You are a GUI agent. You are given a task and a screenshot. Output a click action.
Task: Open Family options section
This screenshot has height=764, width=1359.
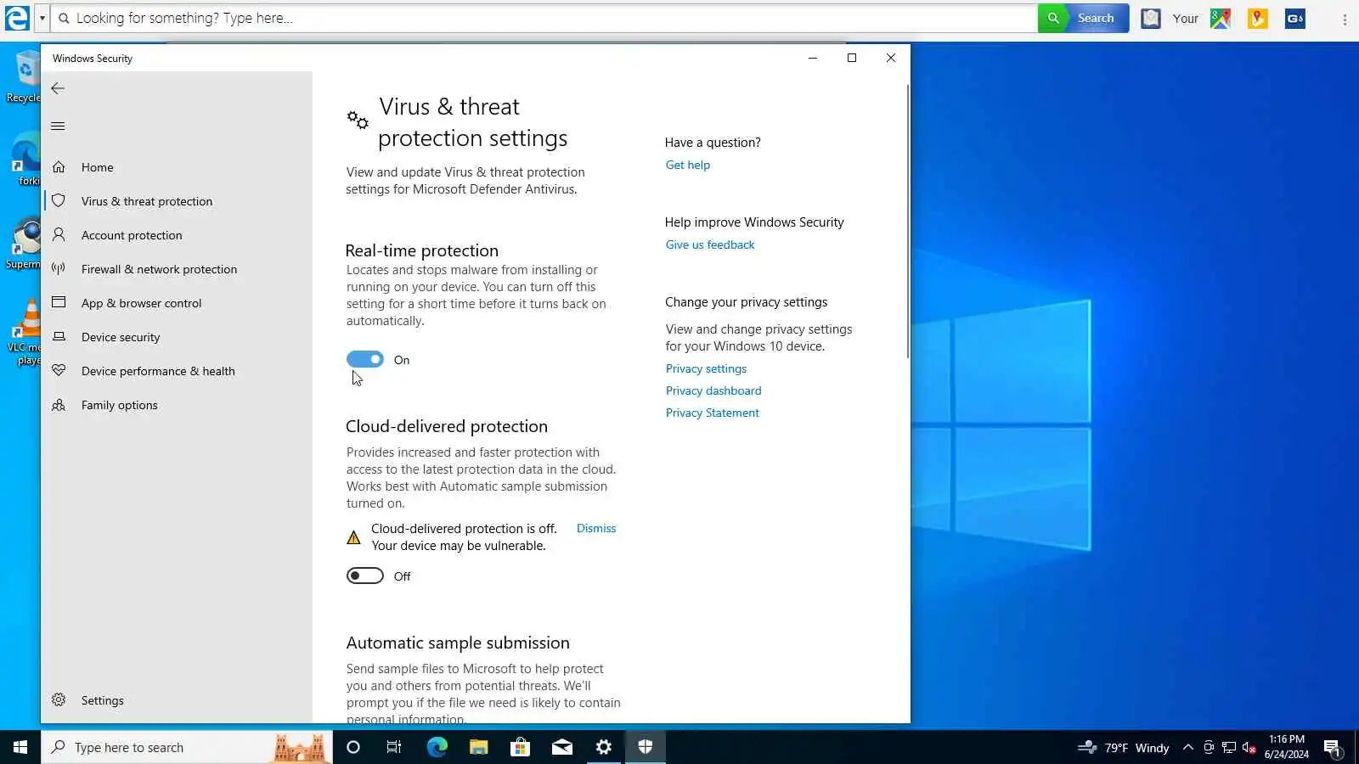(177, 405)
